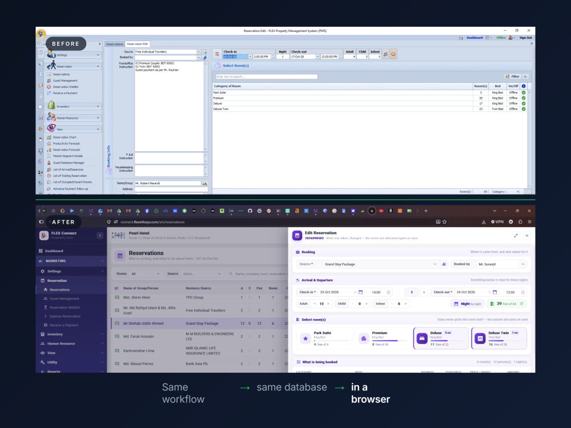Image resolution: width=571 pixels, height=428 pixels.
Task: Open the browser downloads icon
Action: point(484,221)
